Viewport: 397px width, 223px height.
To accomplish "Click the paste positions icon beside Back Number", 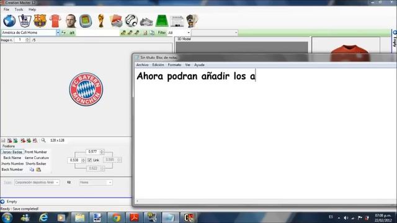I will (38, 169).
